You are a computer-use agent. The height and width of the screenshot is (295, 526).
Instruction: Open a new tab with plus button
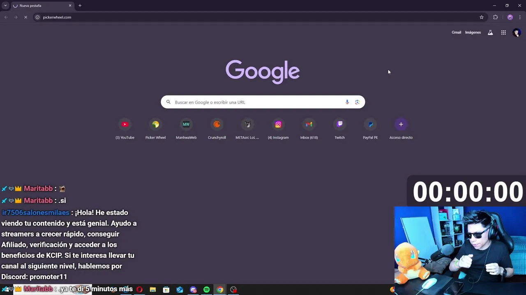click(x=80, y=5)
